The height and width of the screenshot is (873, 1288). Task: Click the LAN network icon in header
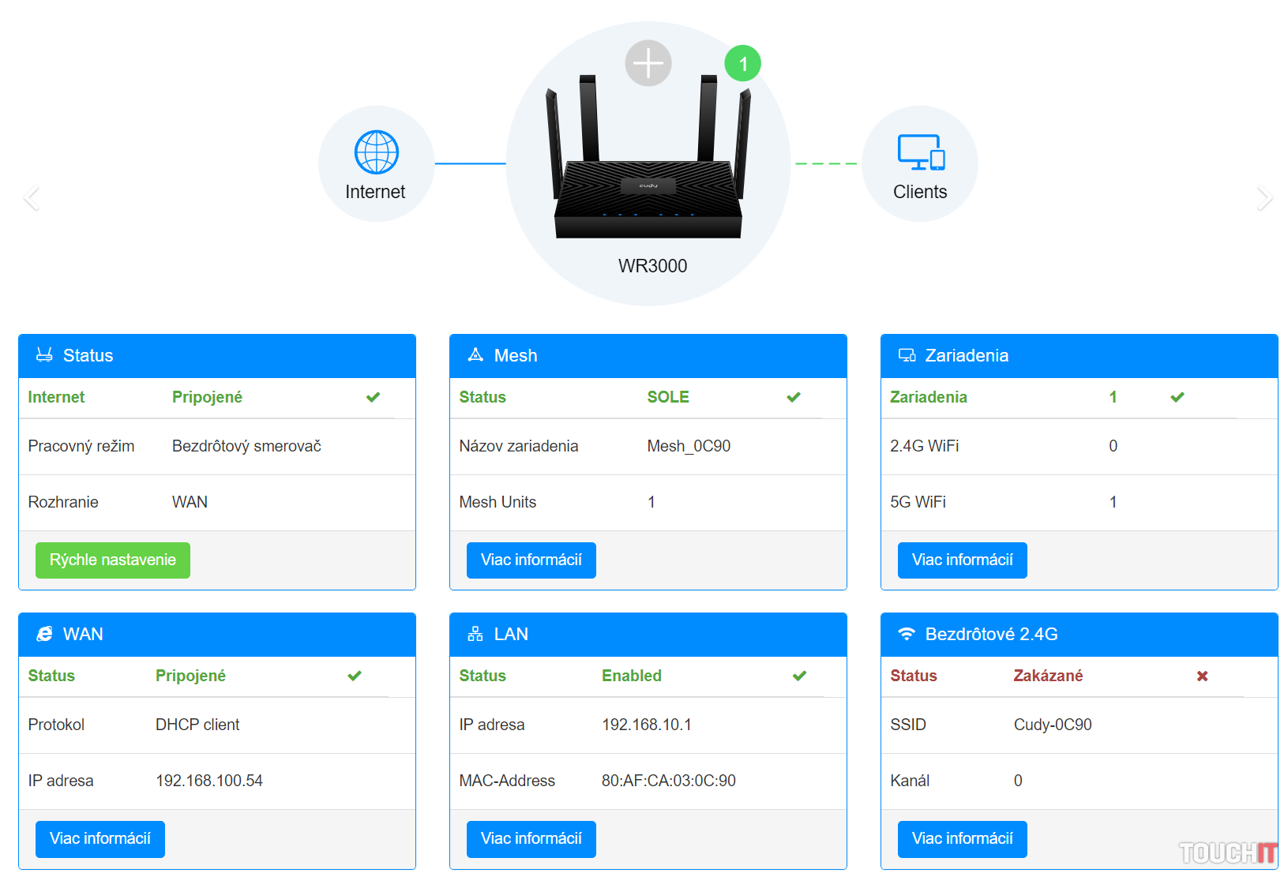pos(475,634)
